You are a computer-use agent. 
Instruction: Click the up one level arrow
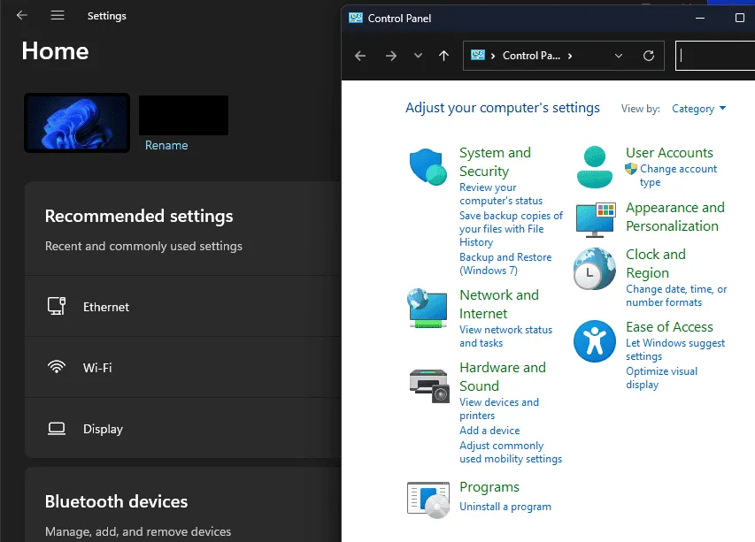click(x=443, y=56)
